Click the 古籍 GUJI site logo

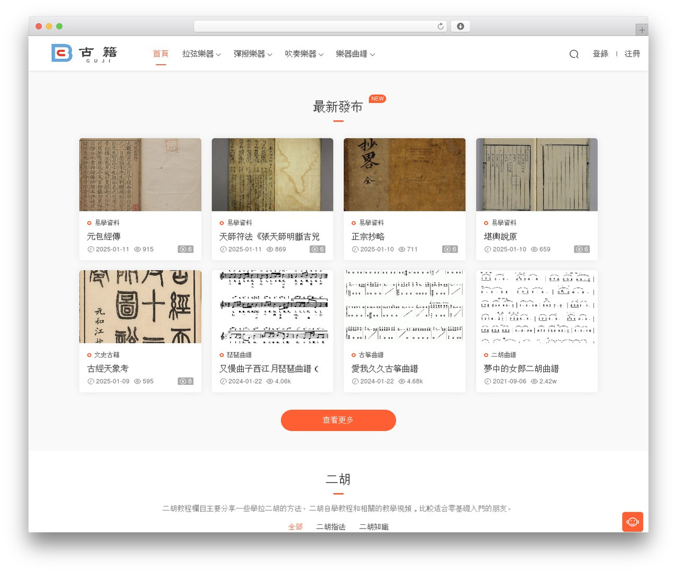coord(85,53)
